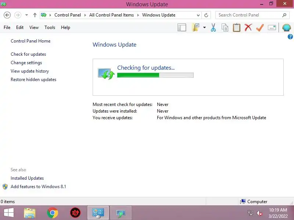Select All Control Panel Items breadcrumb
Screen dimensions: 294x220
pos(111,15)
